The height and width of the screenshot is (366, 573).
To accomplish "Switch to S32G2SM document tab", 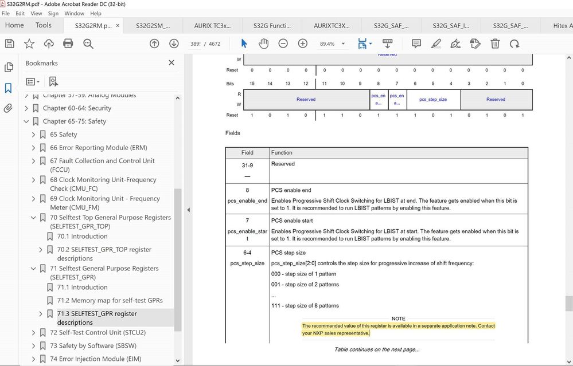I will (x=153, y=26).
